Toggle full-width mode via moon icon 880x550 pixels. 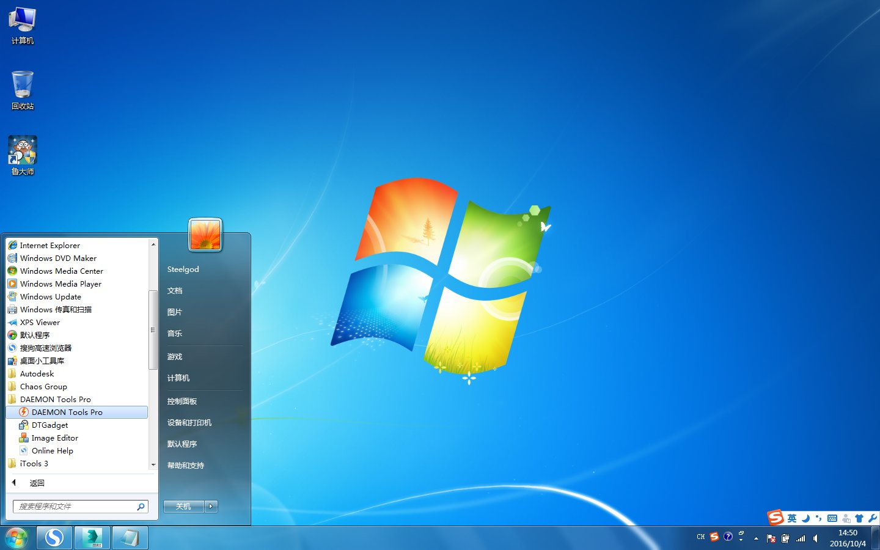[x=807, y=518]
